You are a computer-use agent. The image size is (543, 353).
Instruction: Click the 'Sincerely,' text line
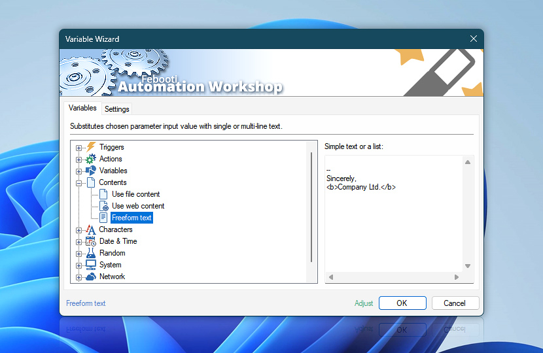[341, 178]
